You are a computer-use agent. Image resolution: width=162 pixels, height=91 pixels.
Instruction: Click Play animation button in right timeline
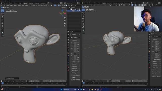click(116, 81)
